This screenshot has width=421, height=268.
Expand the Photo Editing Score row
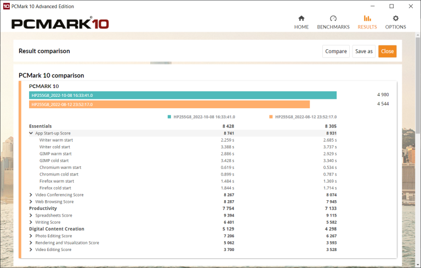point(31,236)
